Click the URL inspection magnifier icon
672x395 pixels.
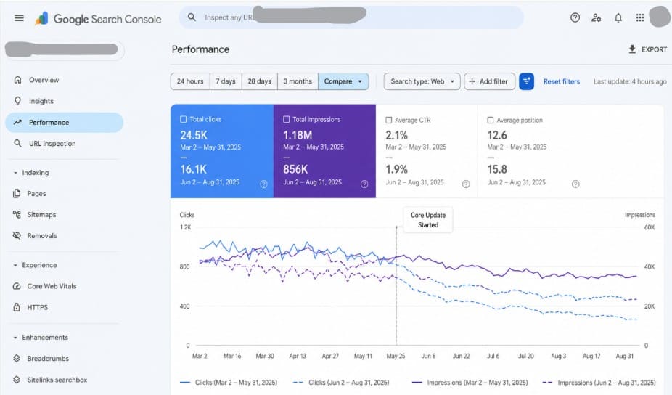17,143
